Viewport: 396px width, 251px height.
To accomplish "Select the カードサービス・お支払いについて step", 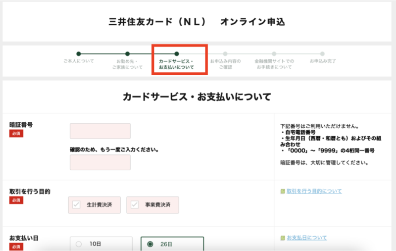I will pos(176,61).
